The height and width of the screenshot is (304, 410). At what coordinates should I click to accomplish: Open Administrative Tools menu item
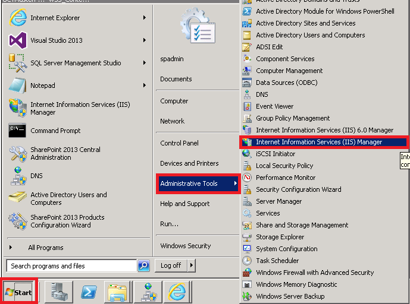point(198,183)
